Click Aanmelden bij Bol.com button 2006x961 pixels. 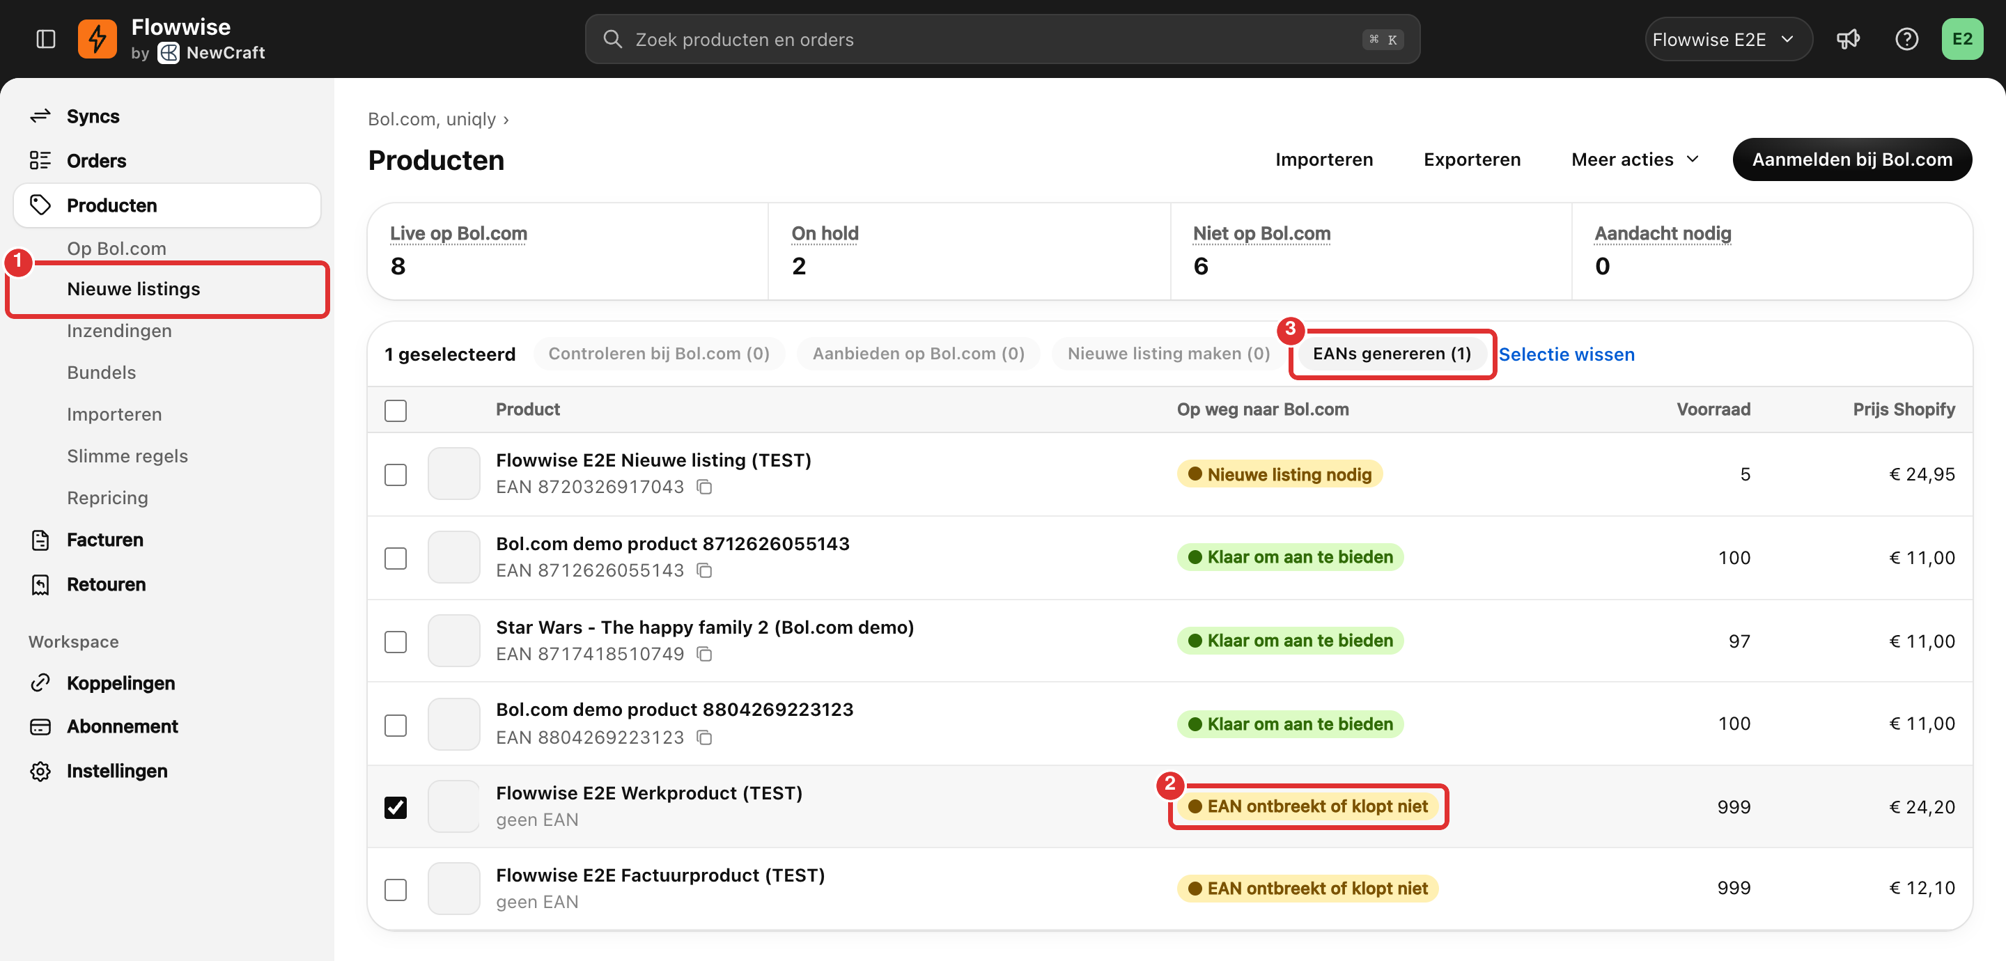pyautogui.click(x=1852, y=159)
